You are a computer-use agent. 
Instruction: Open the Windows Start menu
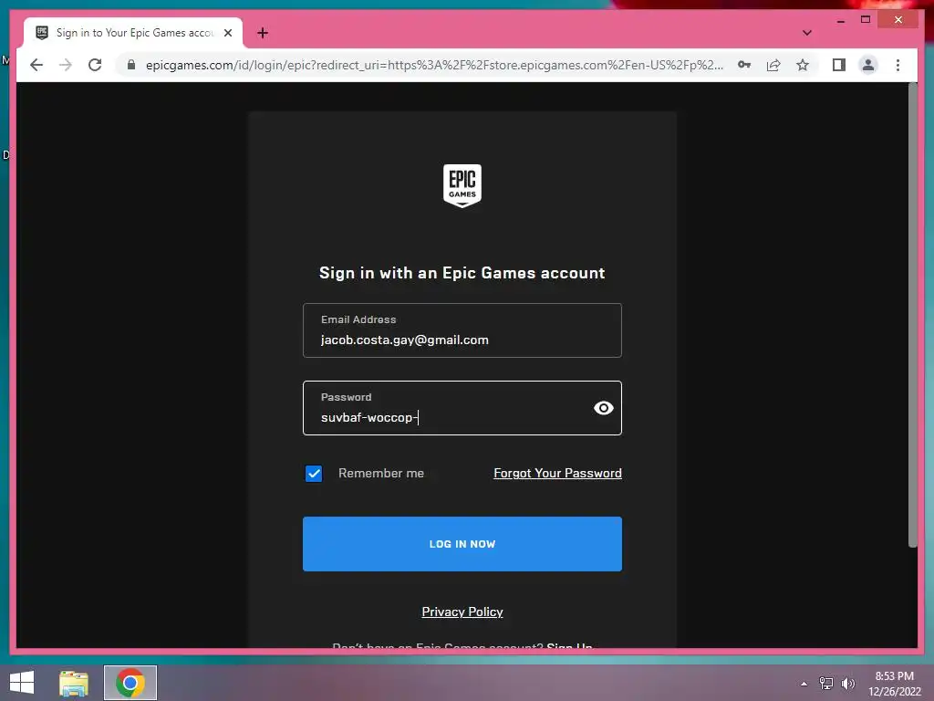[22, 683]
